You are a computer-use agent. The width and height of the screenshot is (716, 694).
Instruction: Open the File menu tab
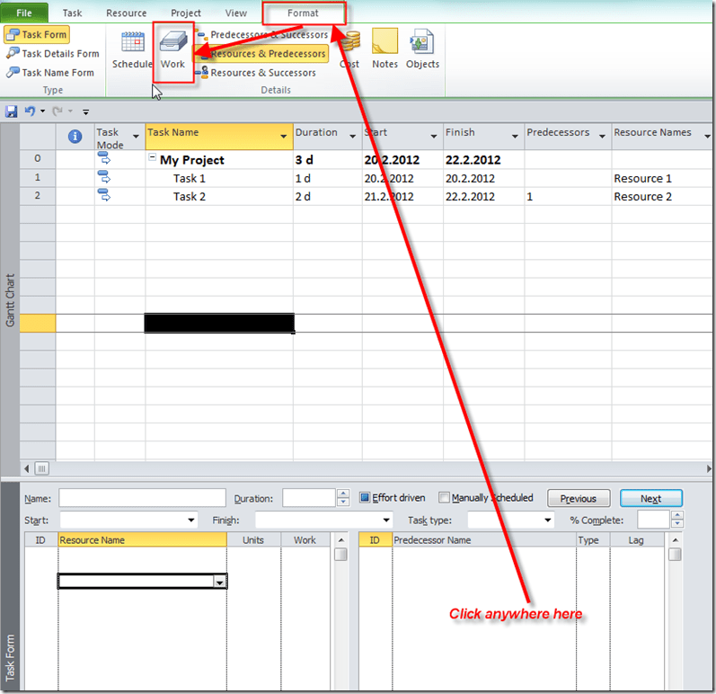24,13
